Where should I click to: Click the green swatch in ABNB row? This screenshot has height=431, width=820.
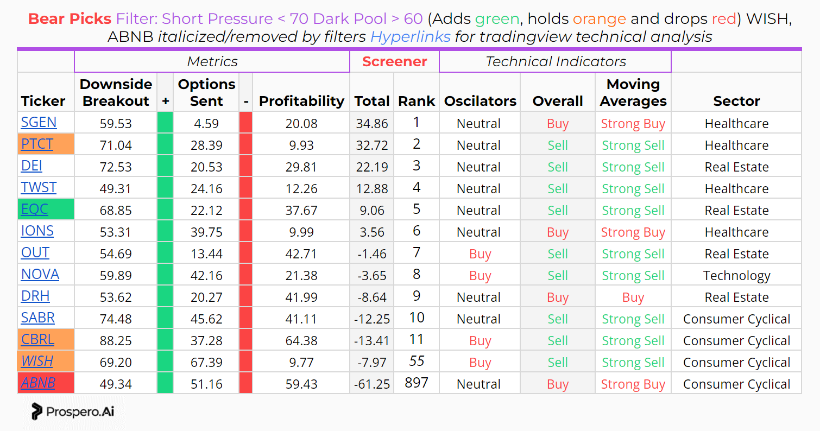(x=165, y=383)
